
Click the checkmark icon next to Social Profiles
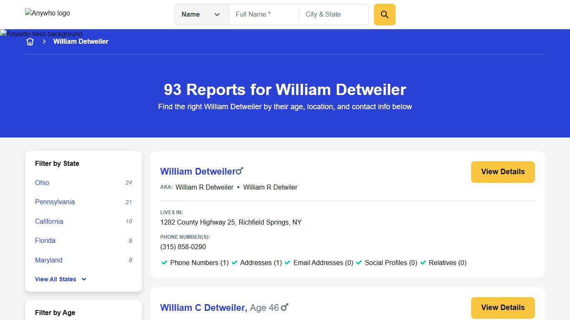point(358,263)
